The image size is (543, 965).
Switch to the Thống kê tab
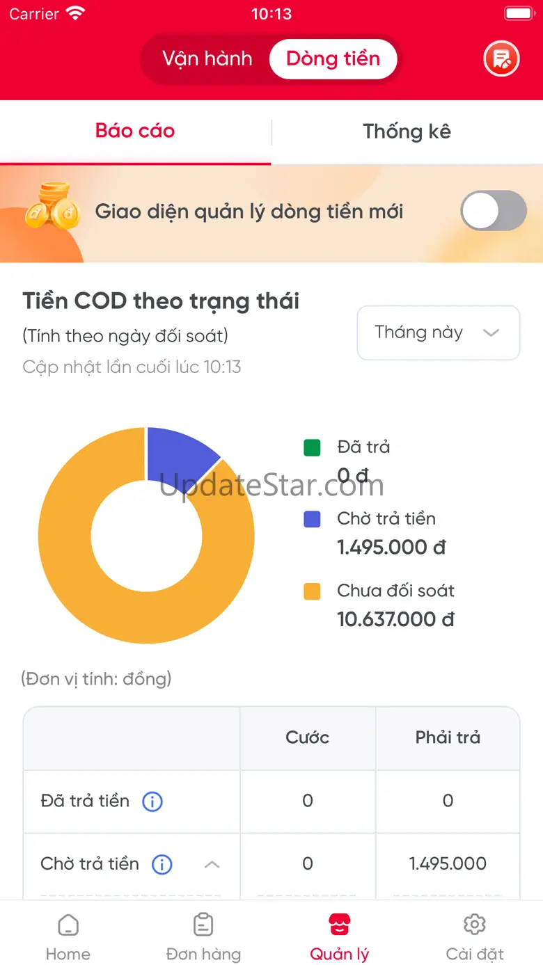(407, 131)
